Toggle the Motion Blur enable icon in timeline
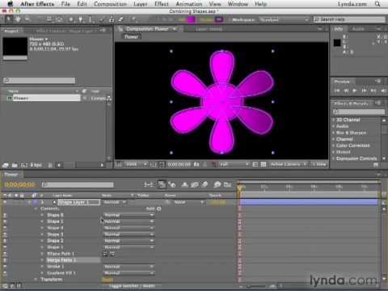Viewport: 388px width, 291px height. (x=205, y=184)
